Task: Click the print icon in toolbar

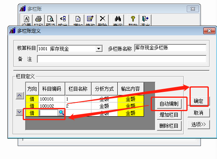Action: [38, 19]
